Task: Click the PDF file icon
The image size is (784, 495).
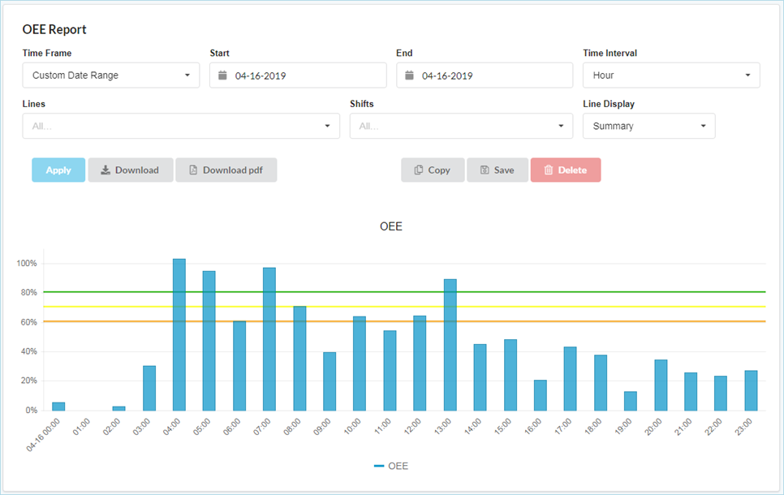Action: (x=193, y=170)
